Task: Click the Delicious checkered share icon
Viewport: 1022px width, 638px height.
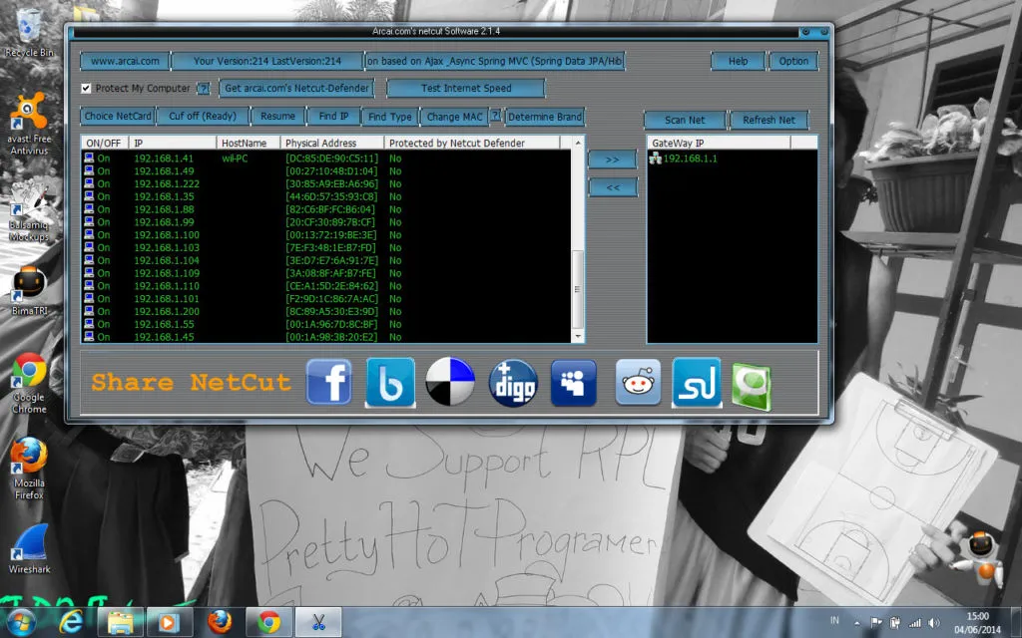Action: (x=450, y=382)
